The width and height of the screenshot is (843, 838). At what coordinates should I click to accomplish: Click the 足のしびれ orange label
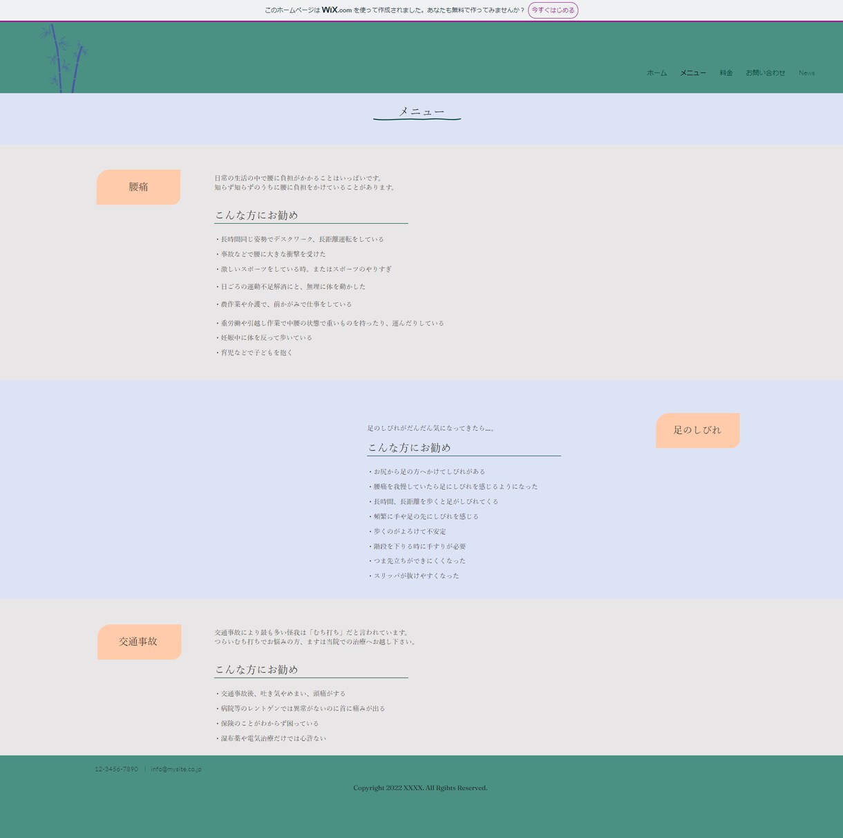pyautogui.click(x=697, y=430)
